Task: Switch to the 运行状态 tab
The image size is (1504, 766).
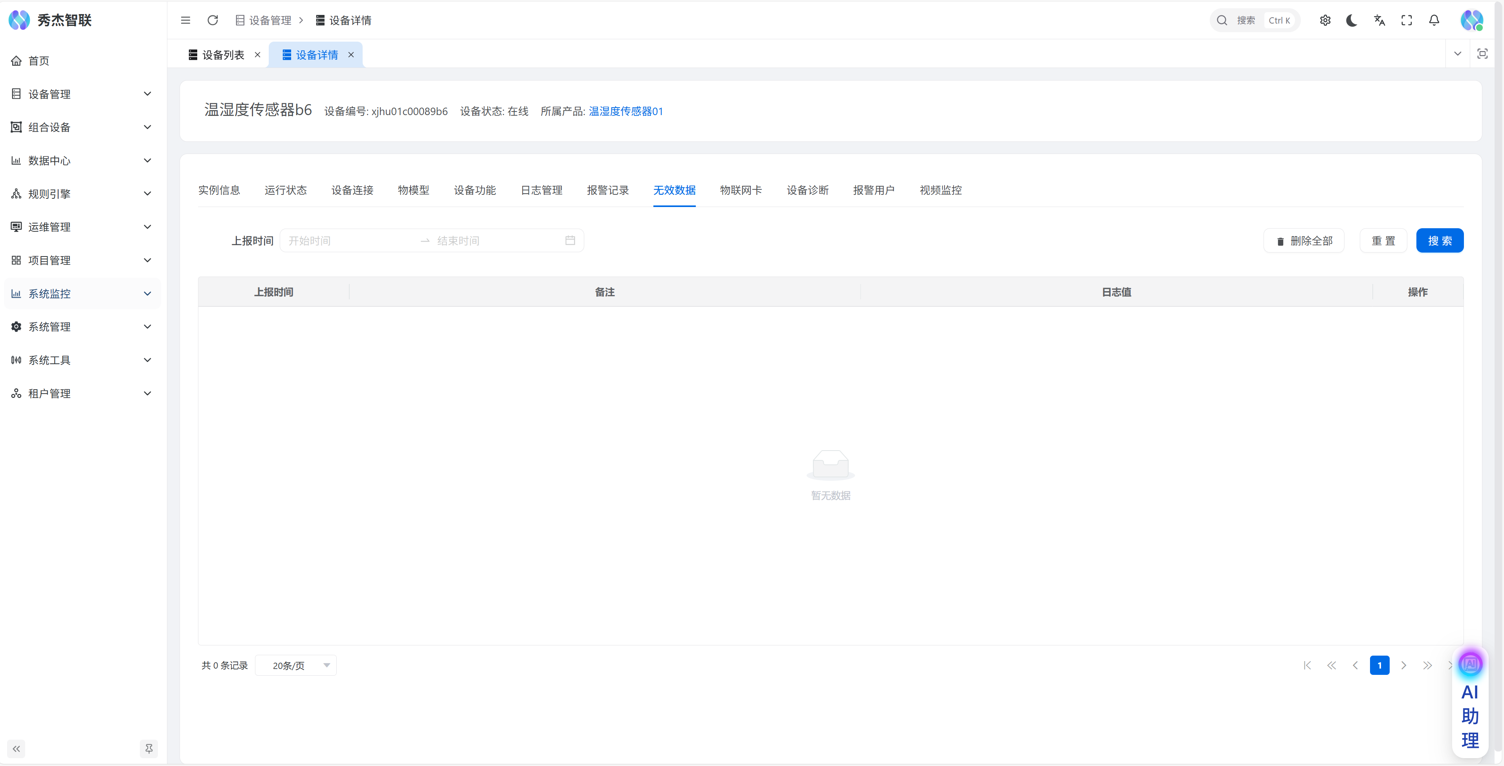Action: [286, 191]
